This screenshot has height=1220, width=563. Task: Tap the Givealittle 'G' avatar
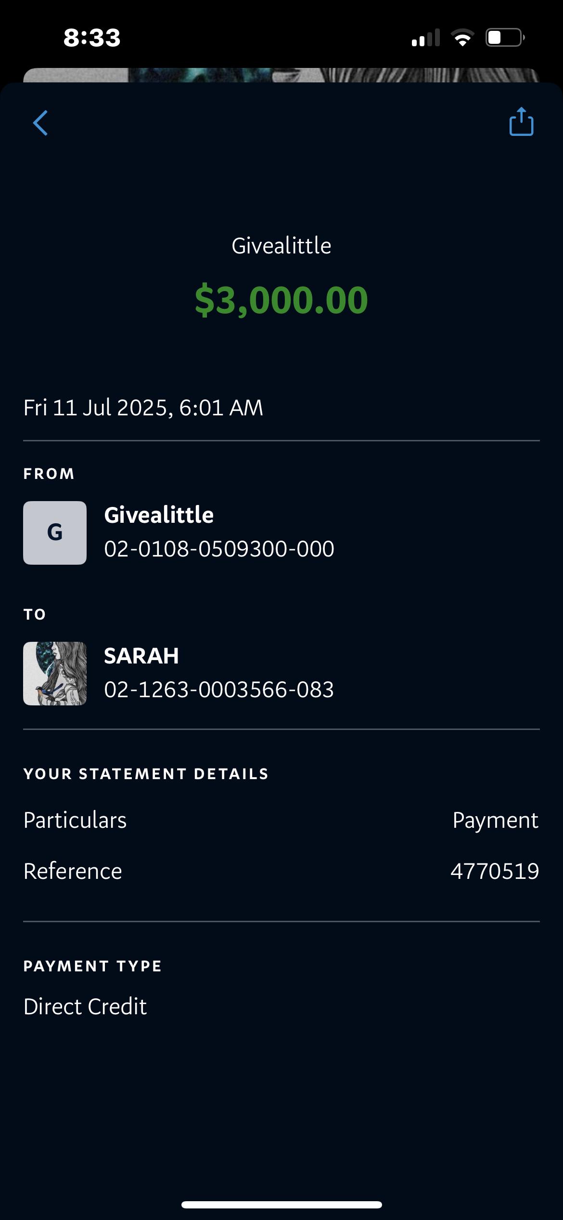point(55,532)
